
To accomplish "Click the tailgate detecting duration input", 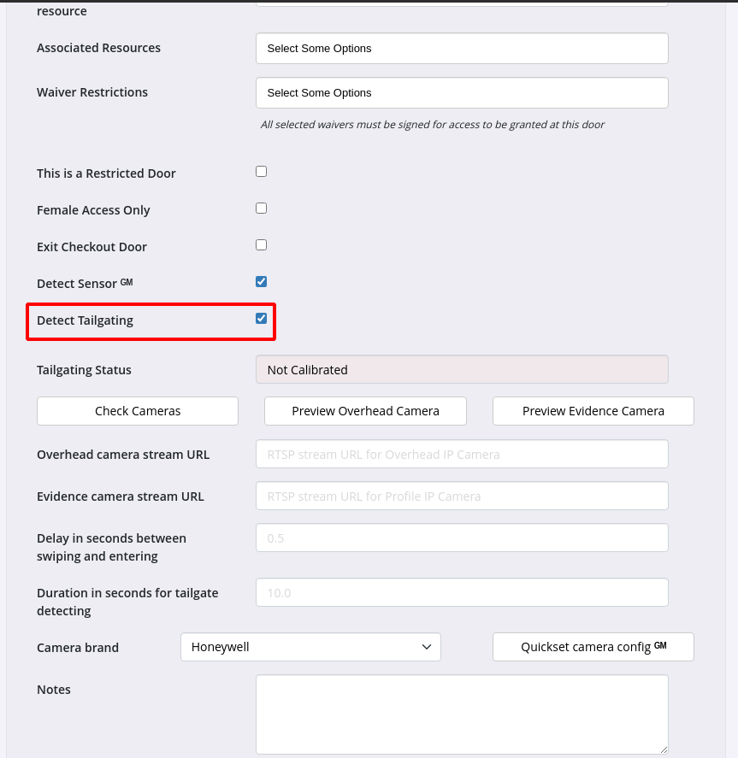I will tap(462, 593).
